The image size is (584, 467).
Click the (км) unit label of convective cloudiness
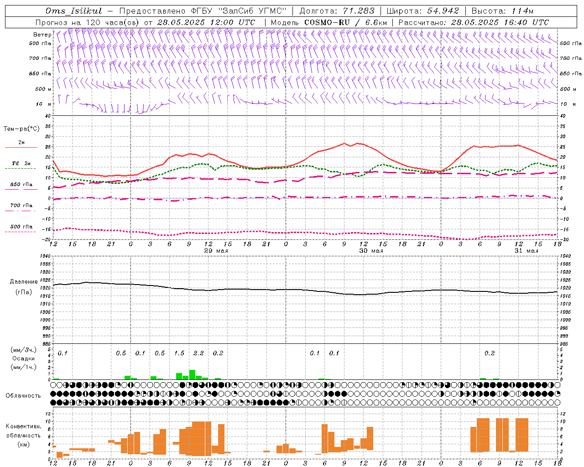pyautogui.click(x=23, y=444)
